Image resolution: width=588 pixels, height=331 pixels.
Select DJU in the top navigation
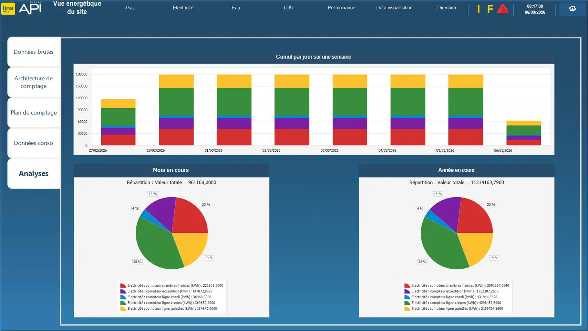coord(289,8)
